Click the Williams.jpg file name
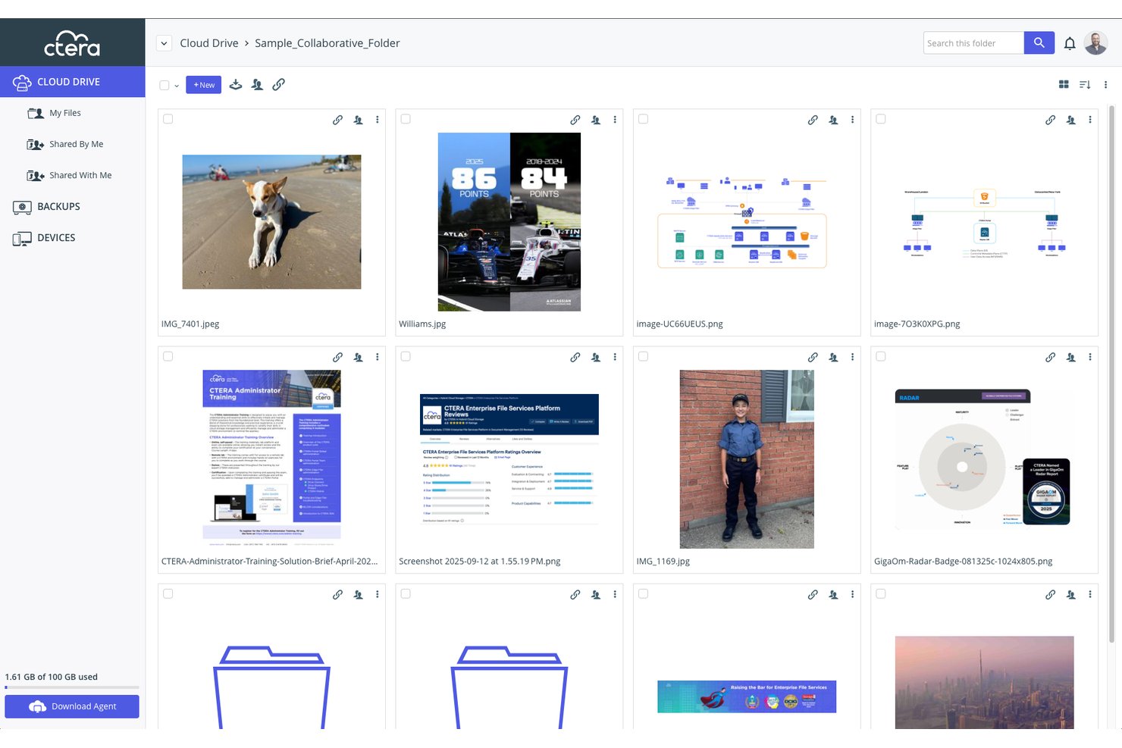Viewport: 1122px width, 748px height. pyautogui.click(x=422, y=324)
